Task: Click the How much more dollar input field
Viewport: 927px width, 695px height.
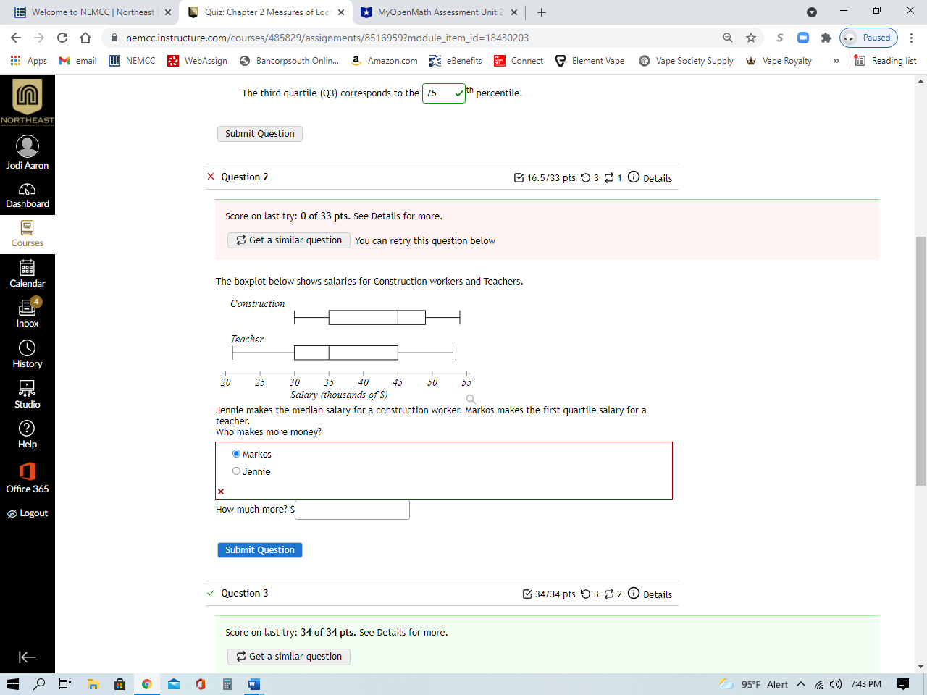Action: 352,510
